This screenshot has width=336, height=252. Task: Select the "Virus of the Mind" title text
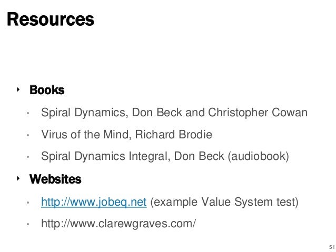(85, 135)
